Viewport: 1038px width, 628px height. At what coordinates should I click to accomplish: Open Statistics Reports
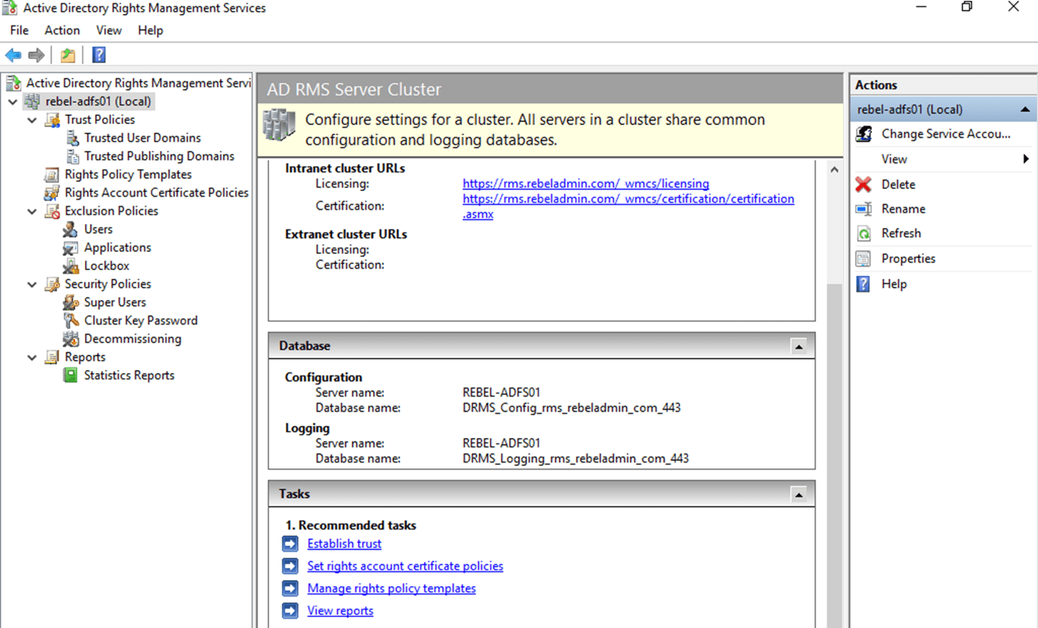coord(128,375)
